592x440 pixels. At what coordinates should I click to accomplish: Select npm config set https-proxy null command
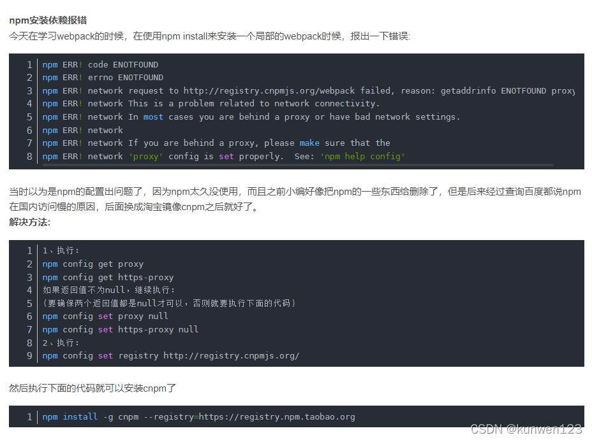coord(119,329)
